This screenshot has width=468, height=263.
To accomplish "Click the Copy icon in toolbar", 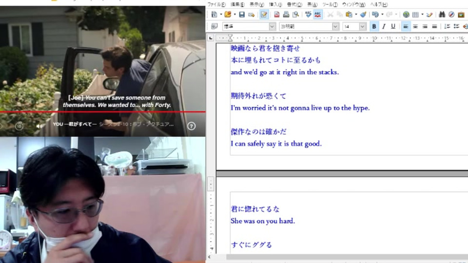I will 339,14.
